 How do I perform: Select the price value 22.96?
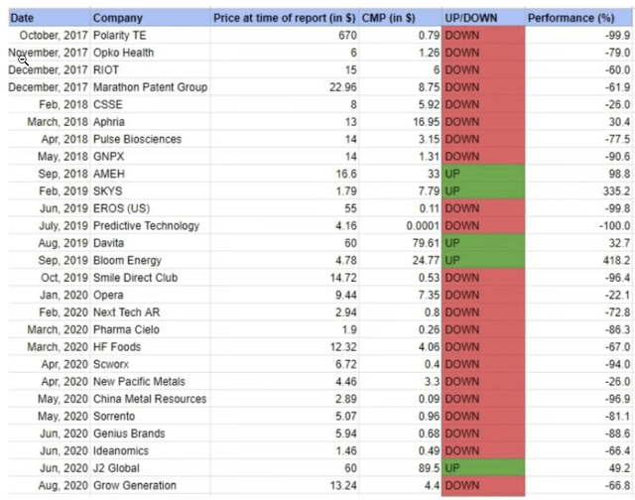343,87
